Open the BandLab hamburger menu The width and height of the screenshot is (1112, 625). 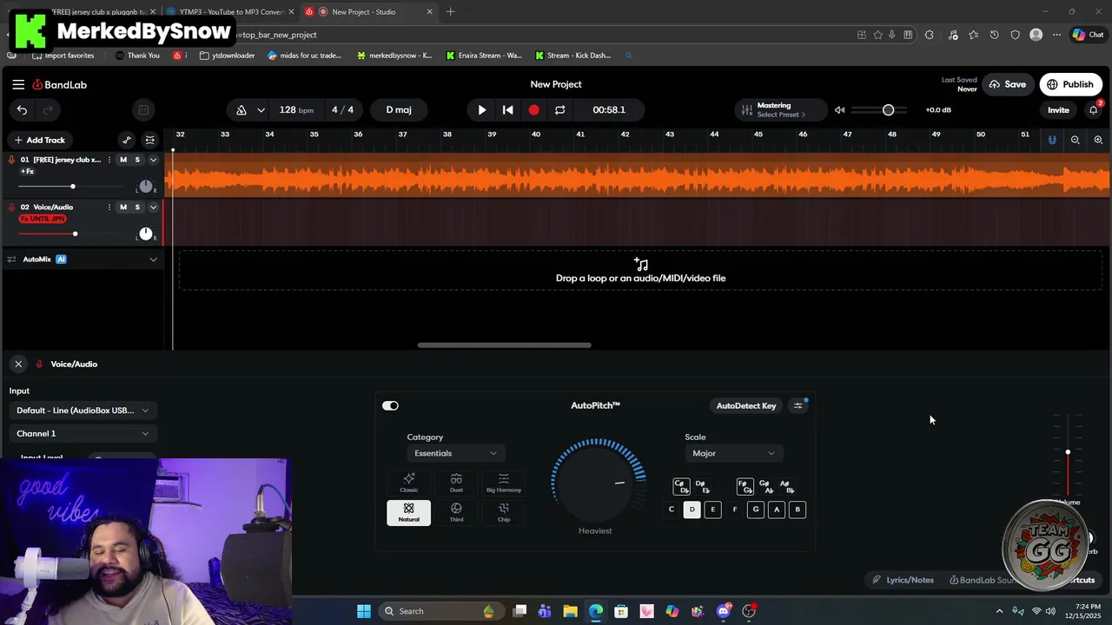coord(18,84)
